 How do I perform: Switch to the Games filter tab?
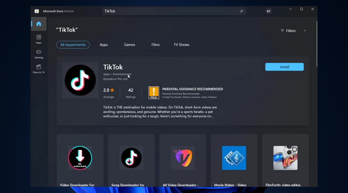coord(130,45)
